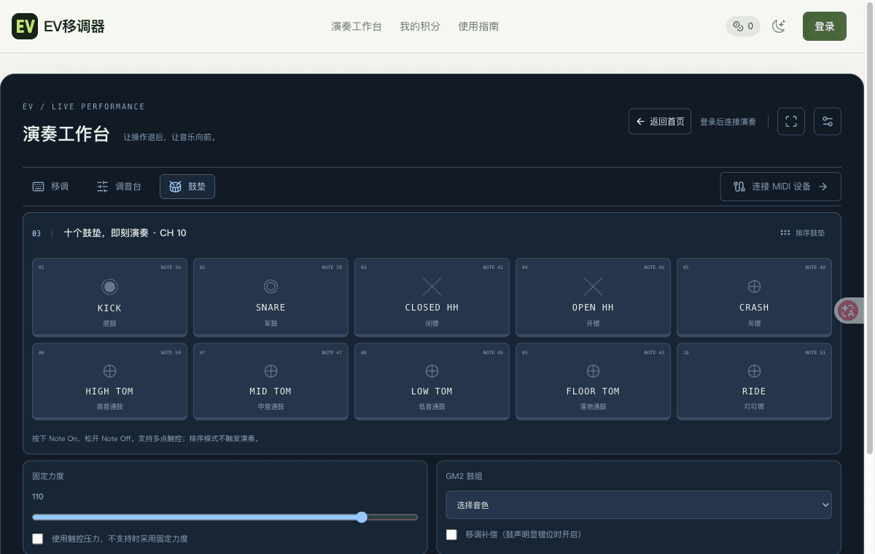Hit the OPEN HH cross icon

[x=593, y=286]
